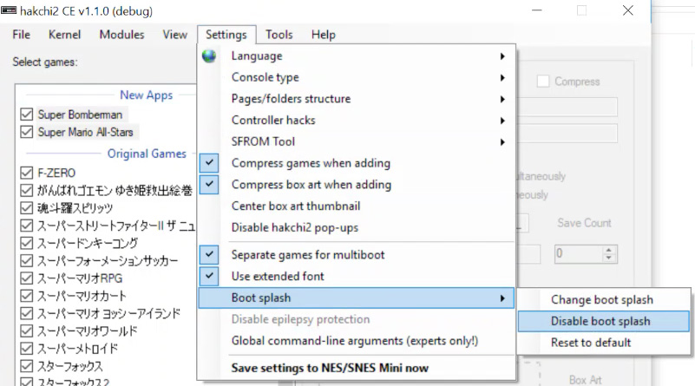Viewport: 695px width, 386px height.
Task: Enable Disable hakchi2 pop-ups option
Action: [357, 227]
